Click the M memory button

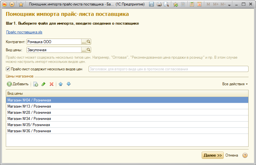coord(208,5)
